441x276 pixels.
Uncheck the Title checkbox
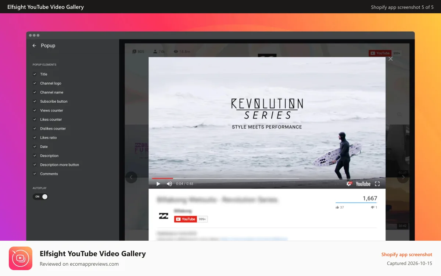[x=35, y=74]
